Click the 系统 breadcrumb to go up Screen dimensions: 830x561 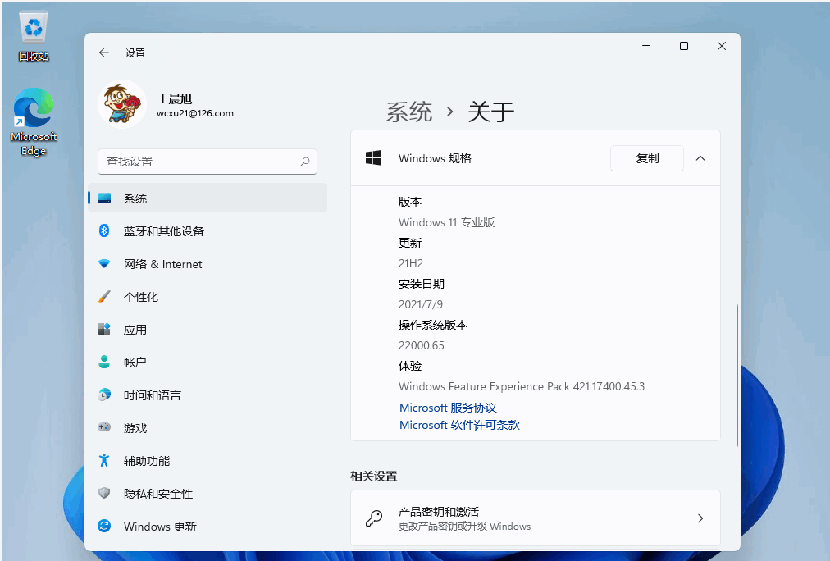(409, 112)
